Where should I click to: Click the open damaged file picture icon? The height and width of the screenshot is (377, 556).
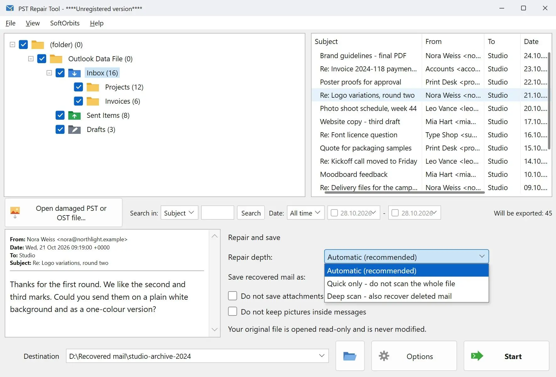pos(15,212)
